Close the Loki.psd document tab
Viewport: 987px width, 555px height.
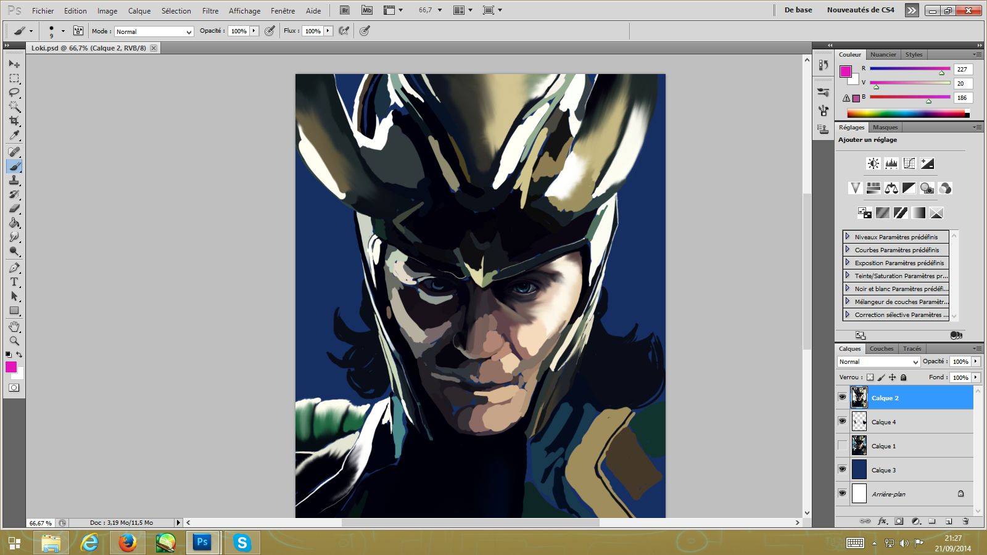coord(154,48)
